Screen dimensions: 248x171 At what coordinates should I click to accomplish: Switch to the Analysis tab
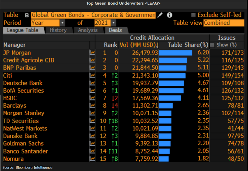tap(88, 30)
